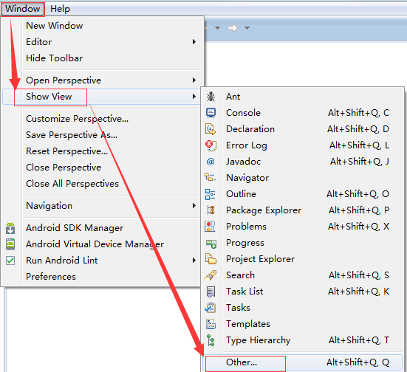This screenshot has height=372, width=407.
Task: Click the Package Explorer icon
Action: tap(211, 210)
